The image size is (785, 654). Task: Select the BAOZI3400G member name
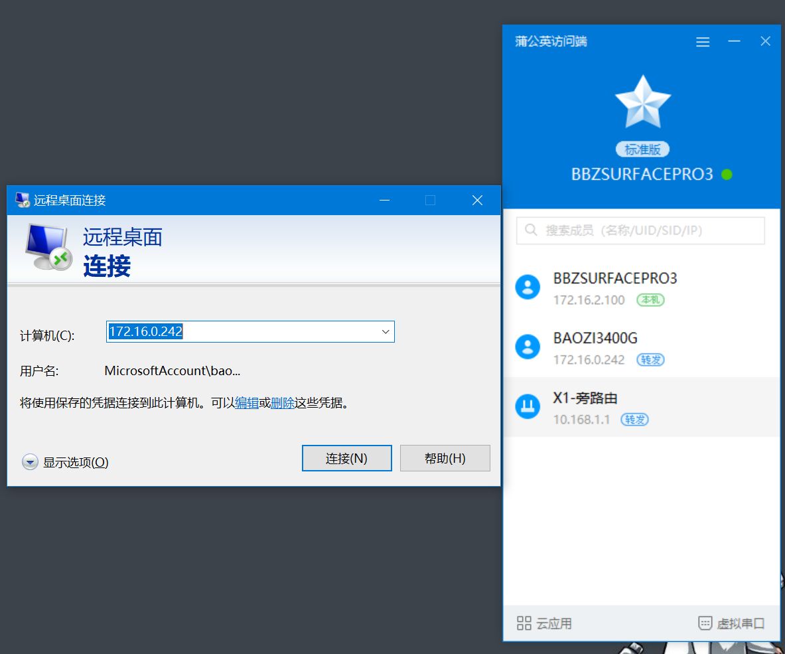[x=595, y=338]
